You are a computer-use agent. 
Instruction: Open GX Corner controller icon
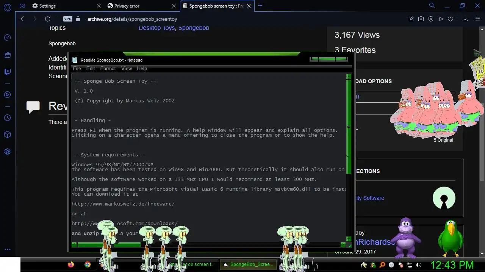22,6
